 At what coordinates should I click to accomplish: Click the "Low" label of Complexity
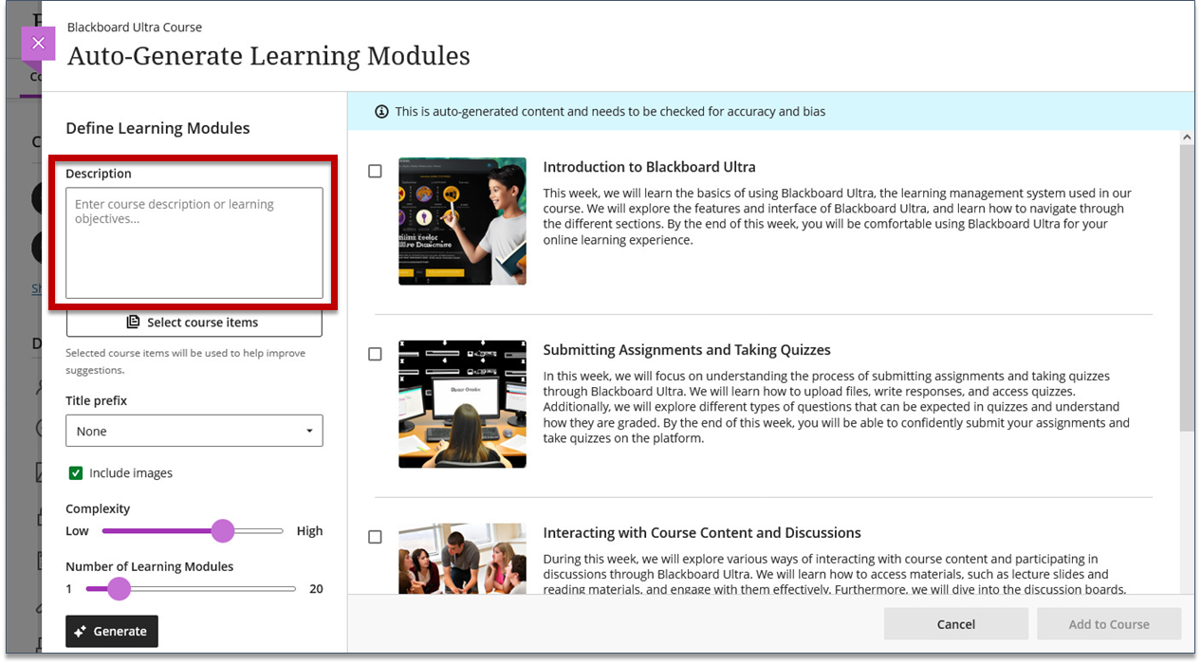[x=77, y=531]
